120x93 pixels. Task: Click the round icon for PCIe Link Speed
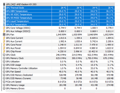coord(4,82)
